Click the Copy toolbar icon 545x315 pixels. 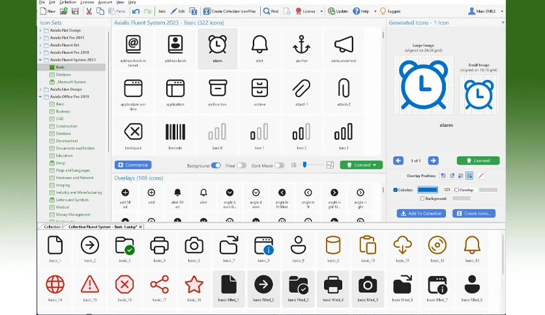pyautogui.click(x=100, y=11)
